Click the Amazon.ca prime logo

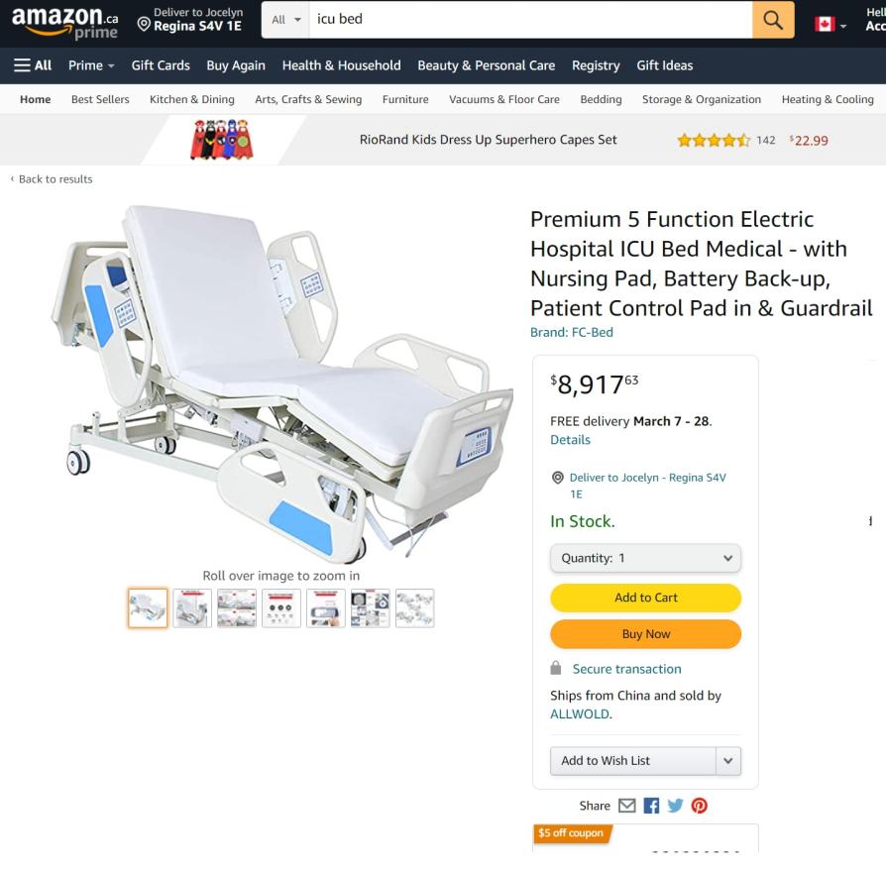click(x=65, y=23)
